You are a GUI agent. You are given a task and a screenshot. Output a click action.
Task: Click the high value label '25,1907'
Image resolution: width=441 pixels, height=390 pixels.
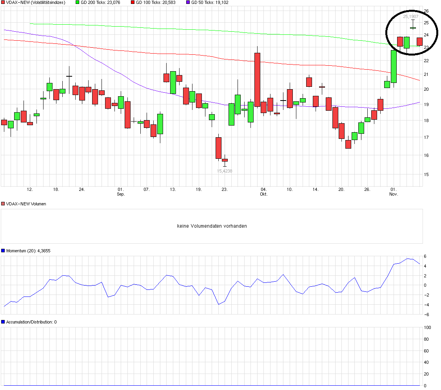(411, 16)
